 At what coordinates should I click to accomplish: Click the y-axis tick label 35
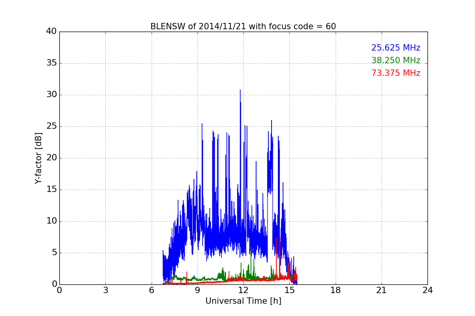51,63
